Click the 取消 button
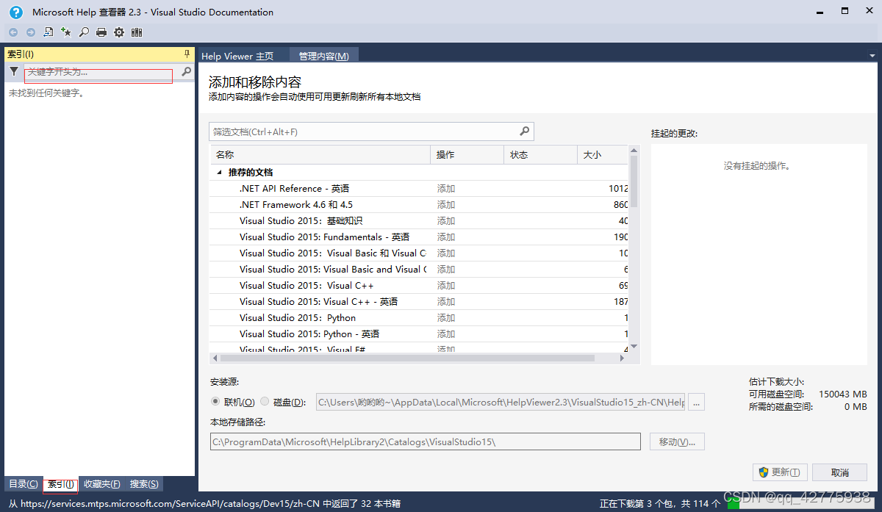This screenshot has width=882, height=512. tap(839, 472)
